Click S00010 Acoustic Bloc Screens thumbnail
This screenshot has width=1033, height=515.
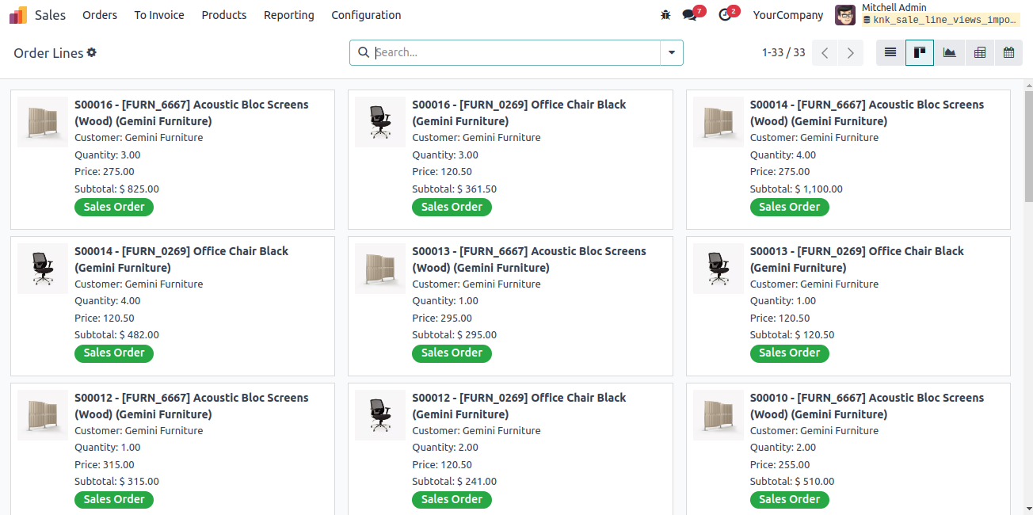coord(719,415)
